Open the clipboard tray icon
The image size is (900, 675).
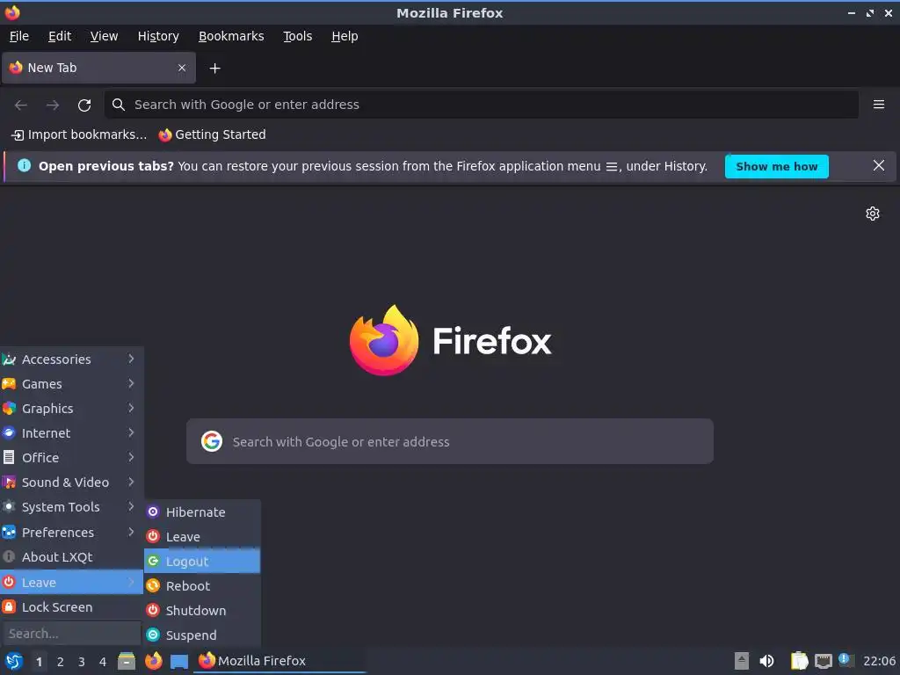799,661
